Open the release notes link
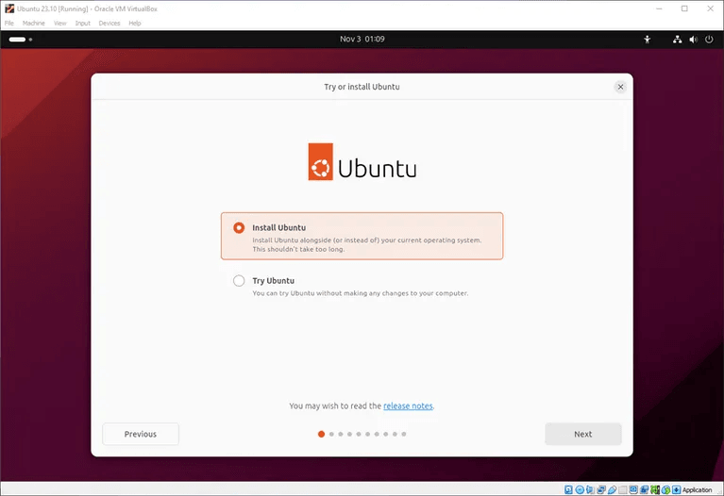The width and height of the screenshot is (724, 496). coord(408,406)
